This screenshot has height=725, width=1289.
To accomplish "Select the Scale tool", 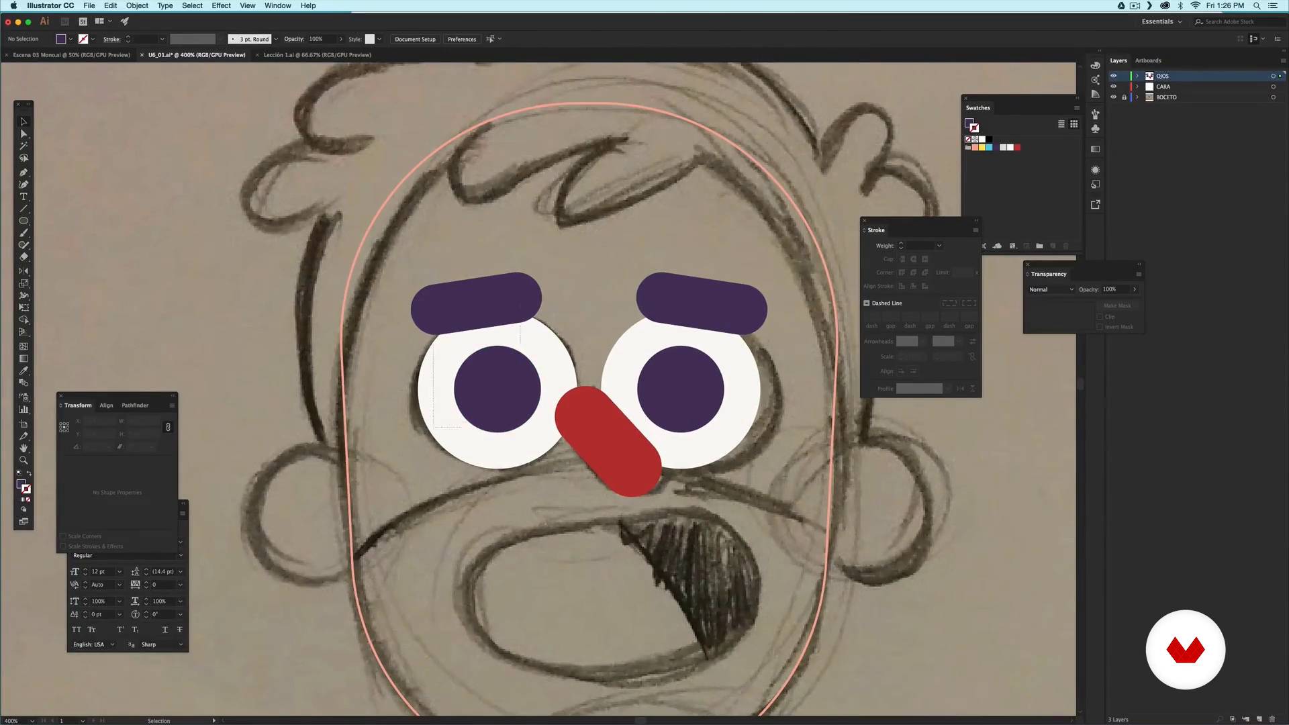I will (23, 283).
